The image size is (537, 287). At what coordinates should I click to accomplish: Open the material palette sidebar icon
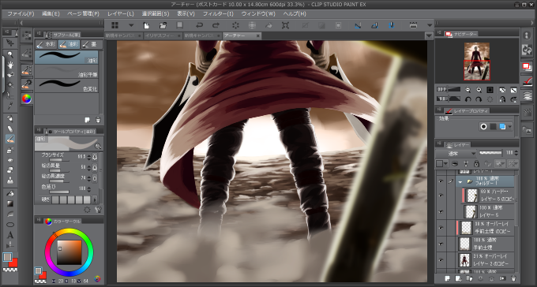(x=527, y=129)
